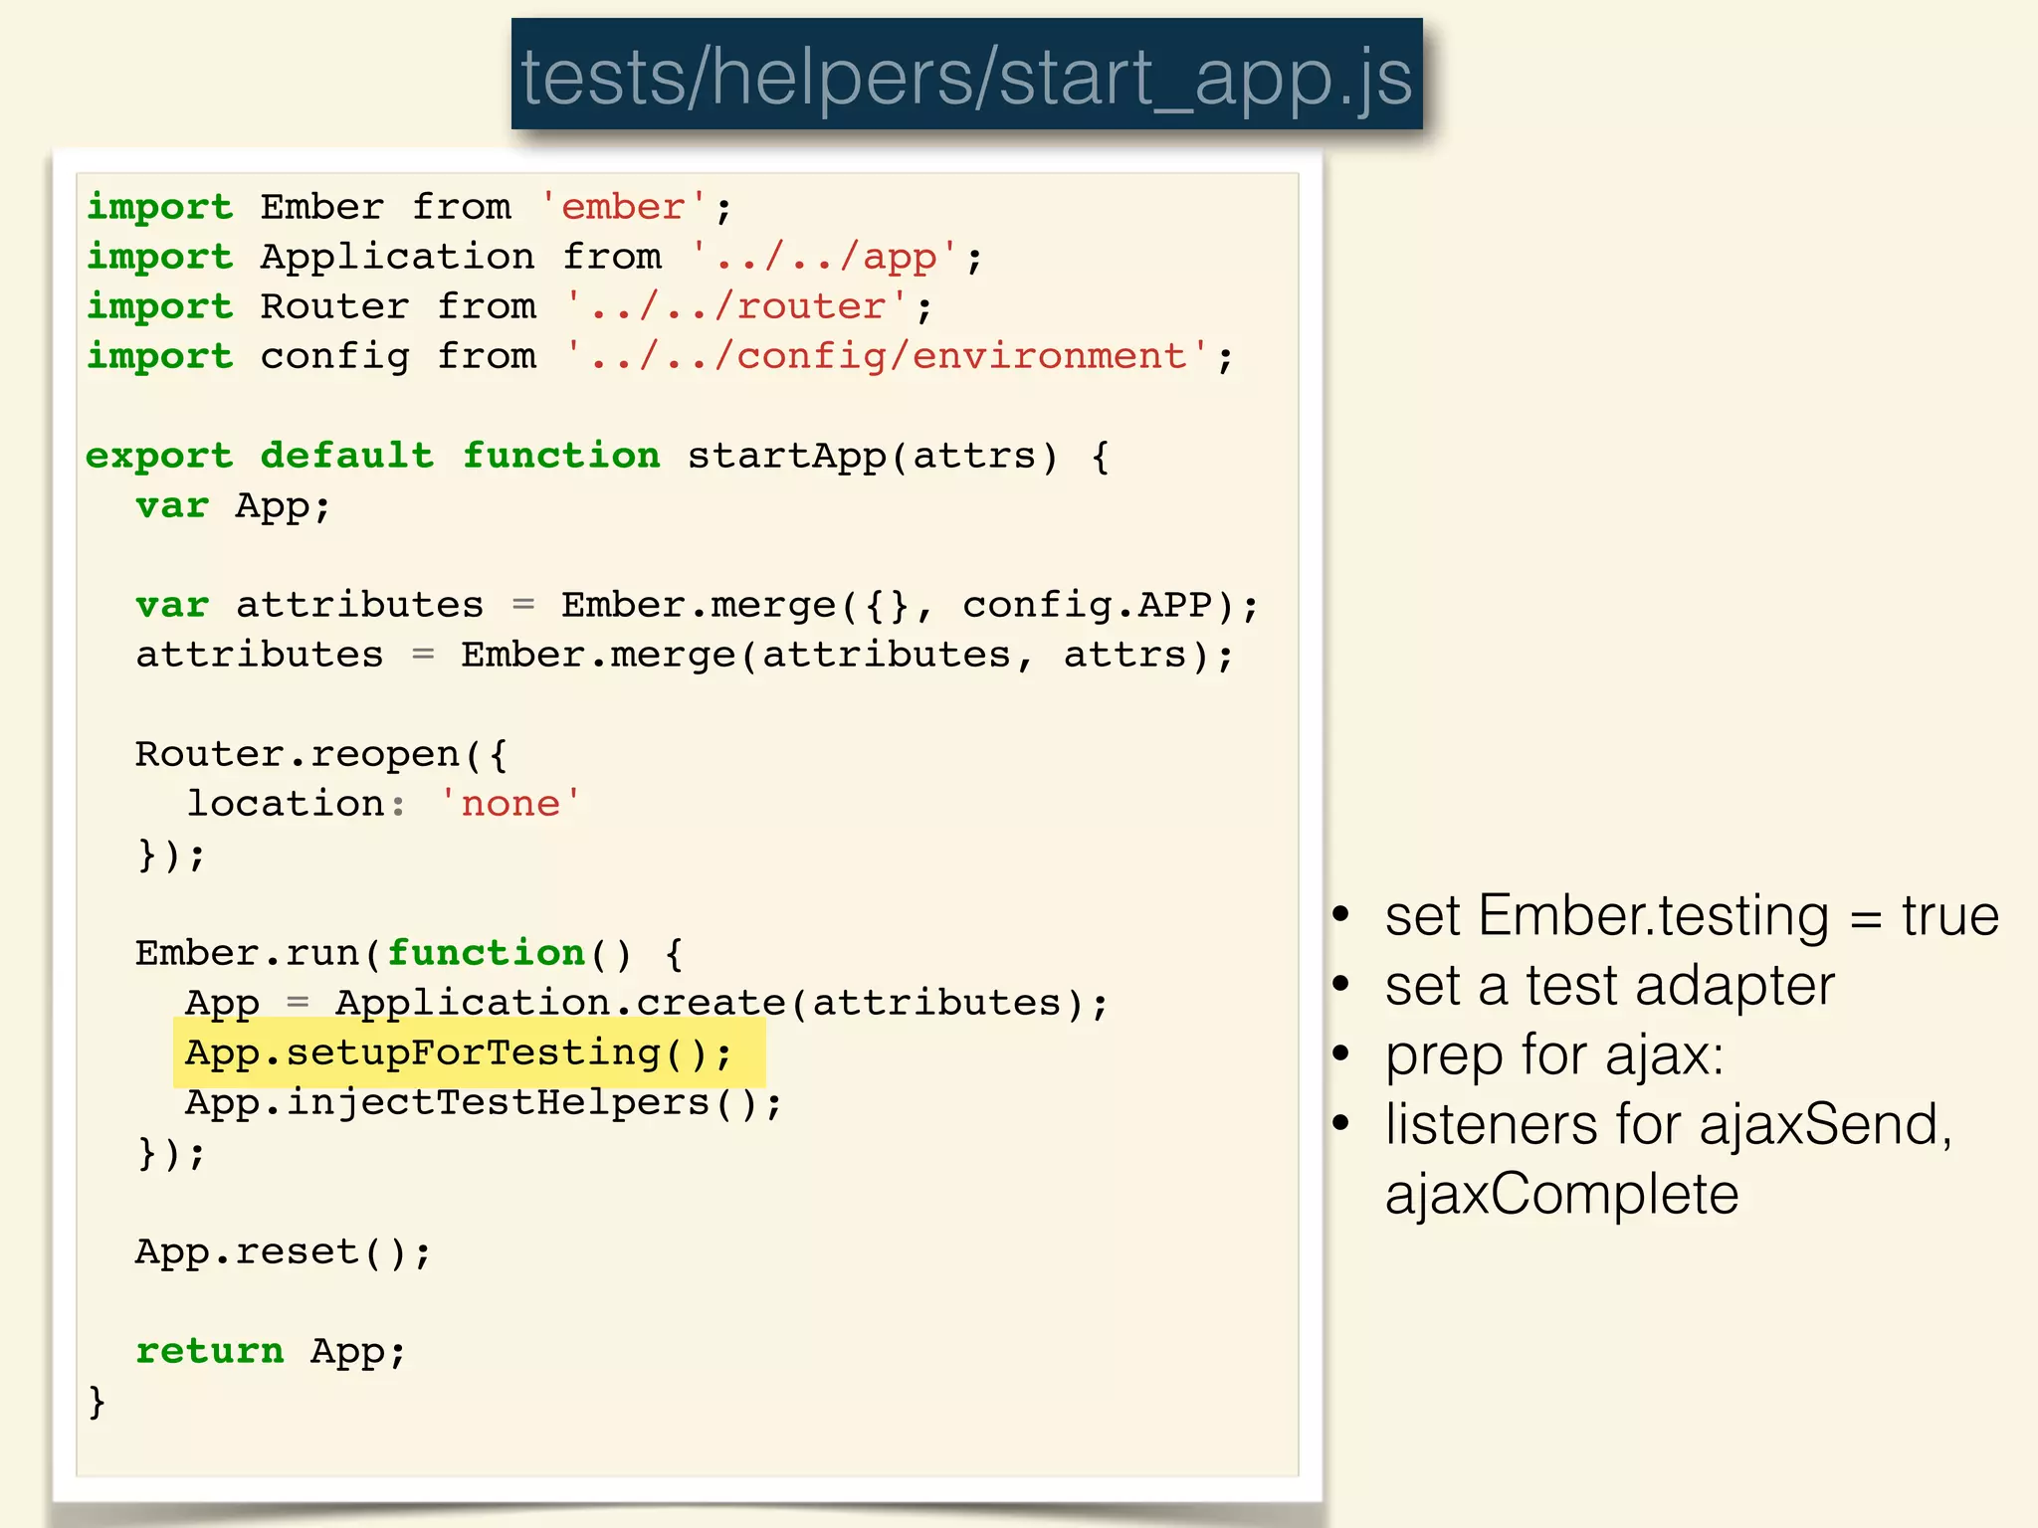Click the Ember.merge({}, config.APP) line
This screenshot has height=1528, width=2038.
point(698,605)
